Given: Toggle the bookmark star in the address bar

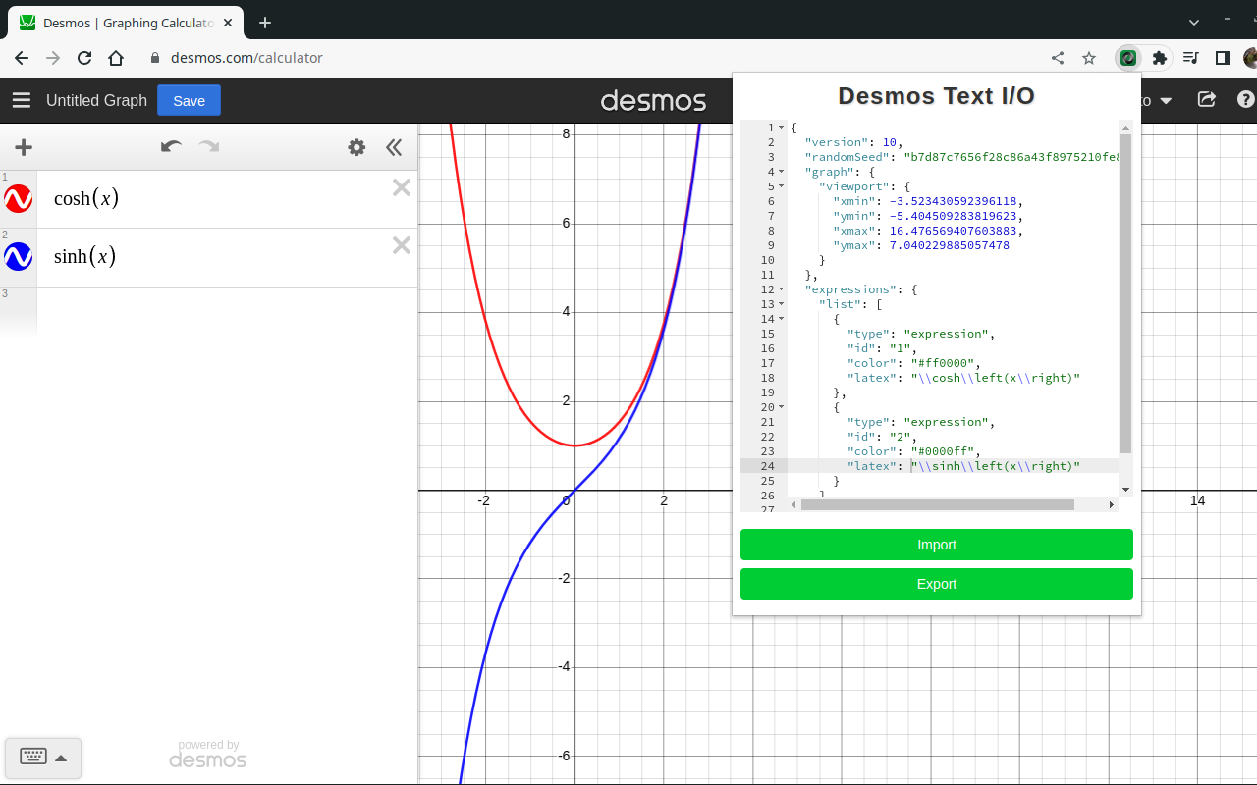Looking at the screenshot, I should [x=1088, y=58].
